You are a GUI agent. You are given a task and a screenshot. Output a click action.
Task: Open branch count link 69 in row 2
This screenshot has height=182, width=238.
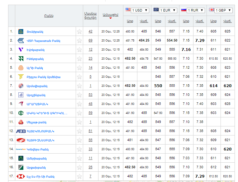pyautogui.click(x=90, y=41)
